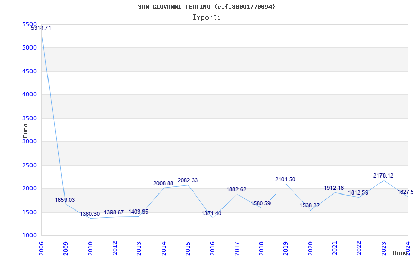The height and width of the screenshot is (258, 413).
Task: Click the SAN GIOVANNI TEATINO chart title
Action: click(206, 7)
